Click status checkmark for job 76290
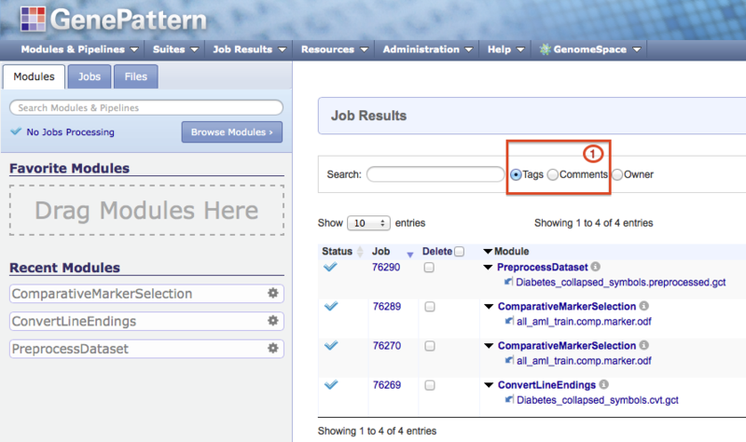 pyautogui.click(x=330, y=267)
